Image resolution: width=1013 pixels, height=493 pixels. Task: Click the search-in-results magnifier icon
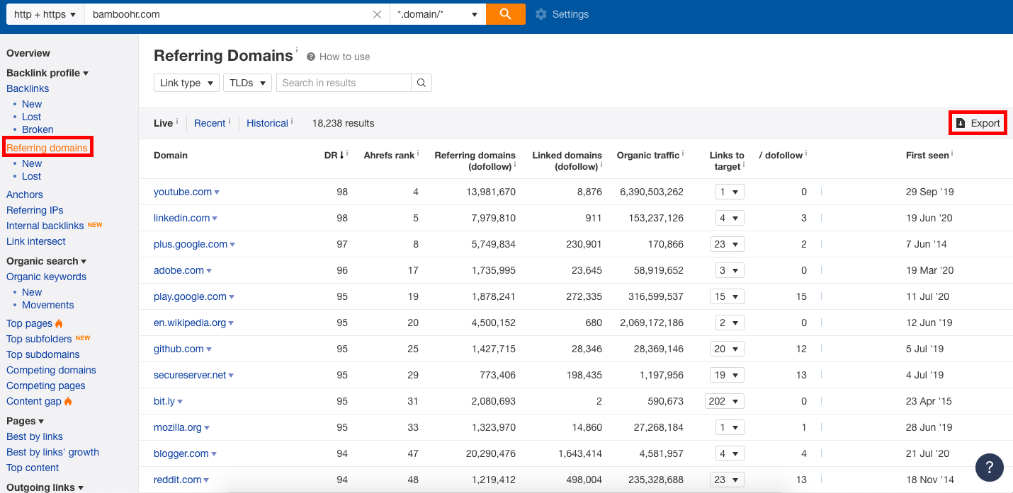pyautogui.click(x=421, y=83)
